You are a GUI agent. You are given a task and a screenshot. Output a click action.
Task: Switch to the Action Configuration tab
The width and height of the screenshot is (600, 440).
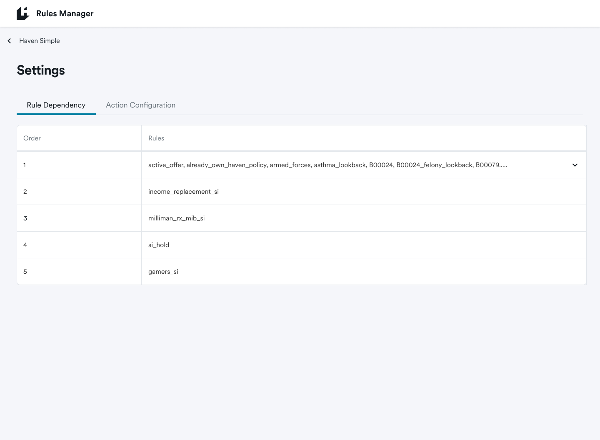140,105
